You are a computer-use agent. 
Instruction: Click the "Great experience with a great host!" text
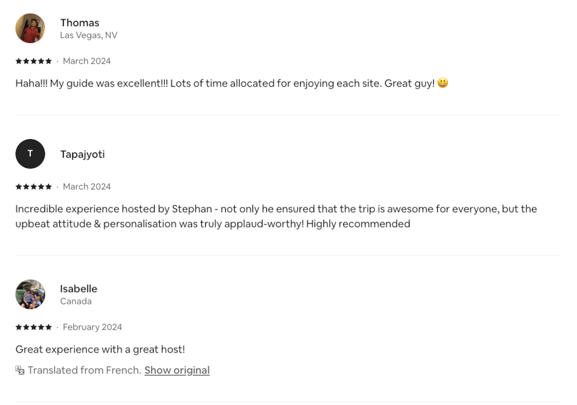(100, 349)
